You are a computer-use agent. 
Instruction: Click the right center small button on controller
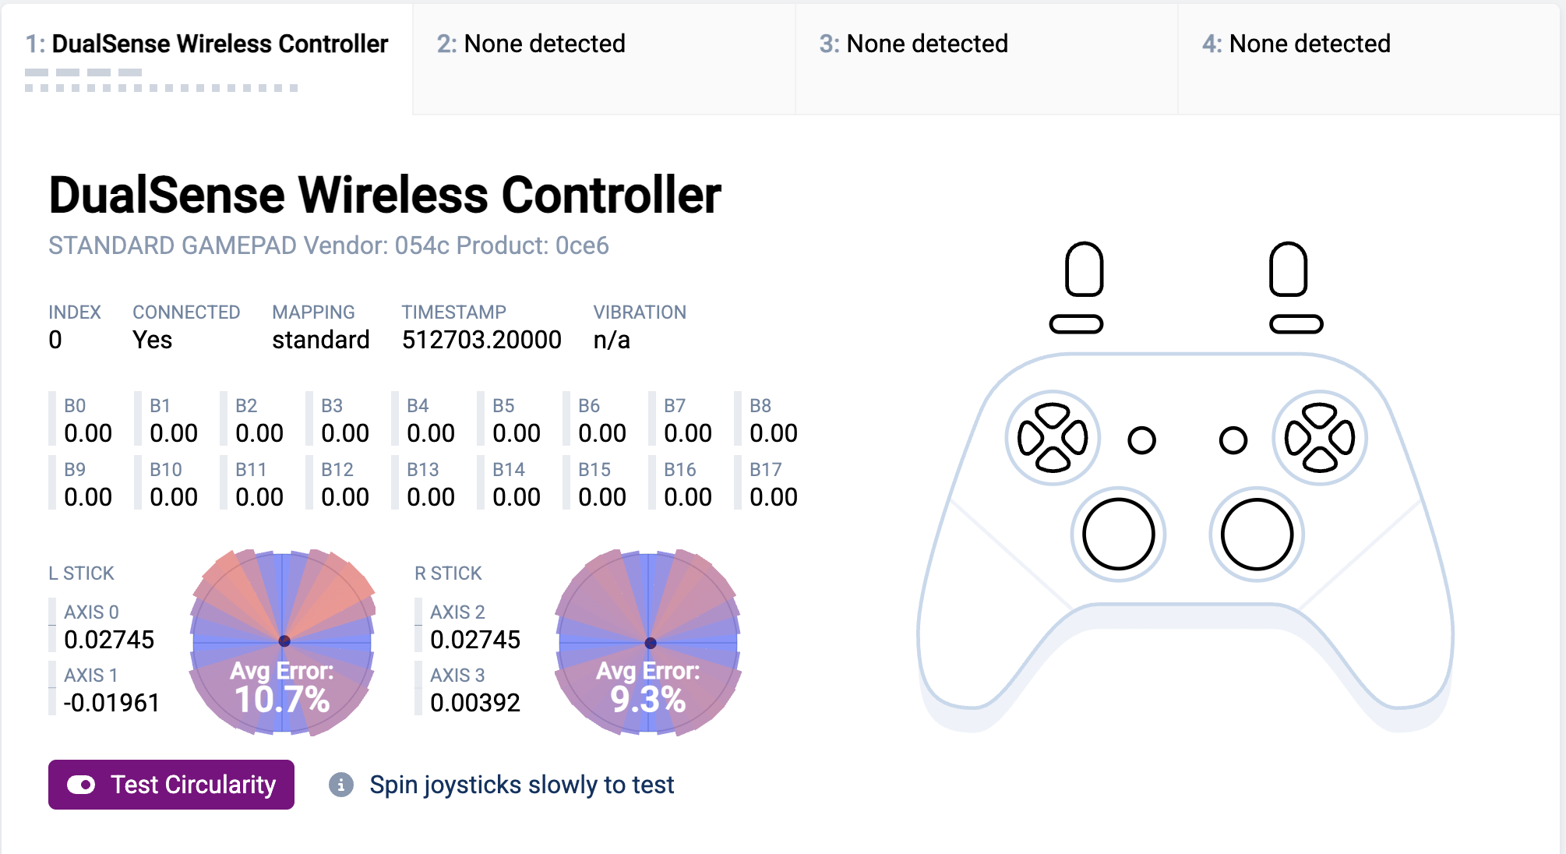tap(1233, 440)
